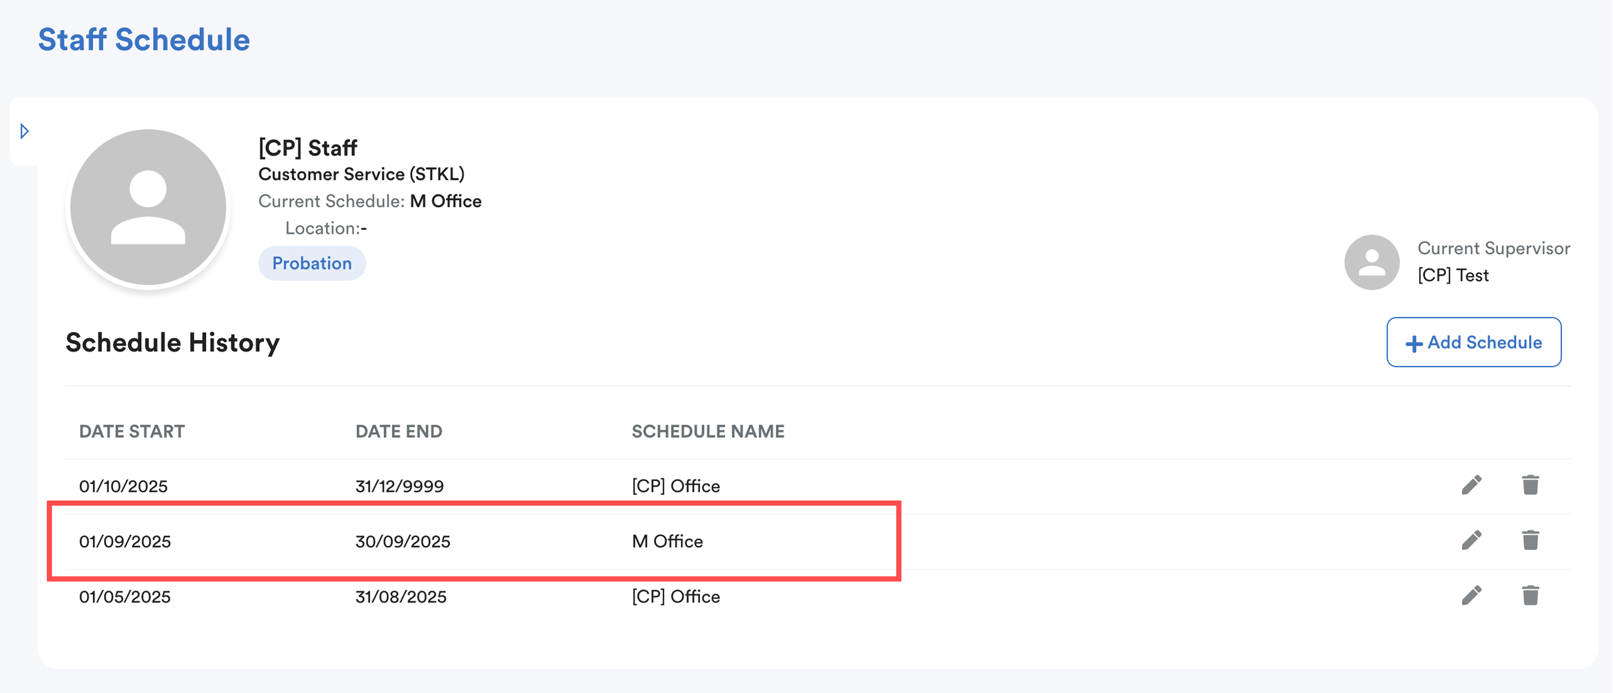Click the Add Schedule button

[1473, 342]
